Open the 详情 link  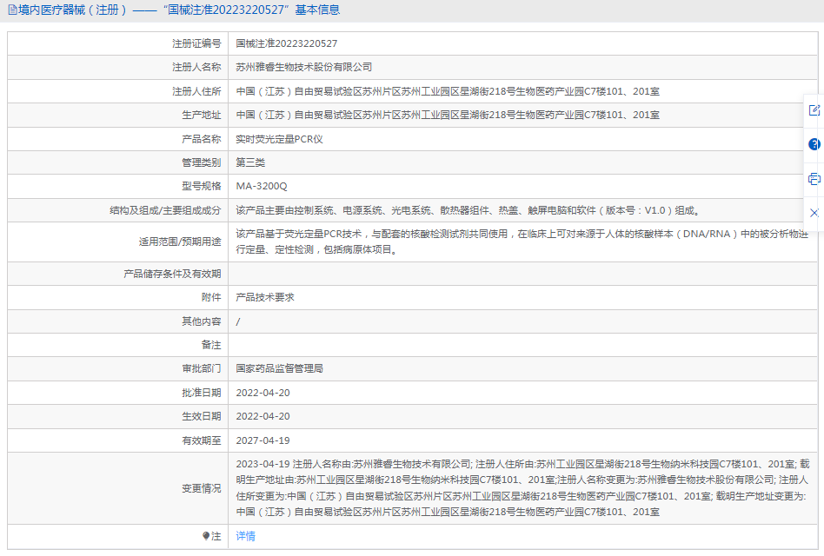245,536
